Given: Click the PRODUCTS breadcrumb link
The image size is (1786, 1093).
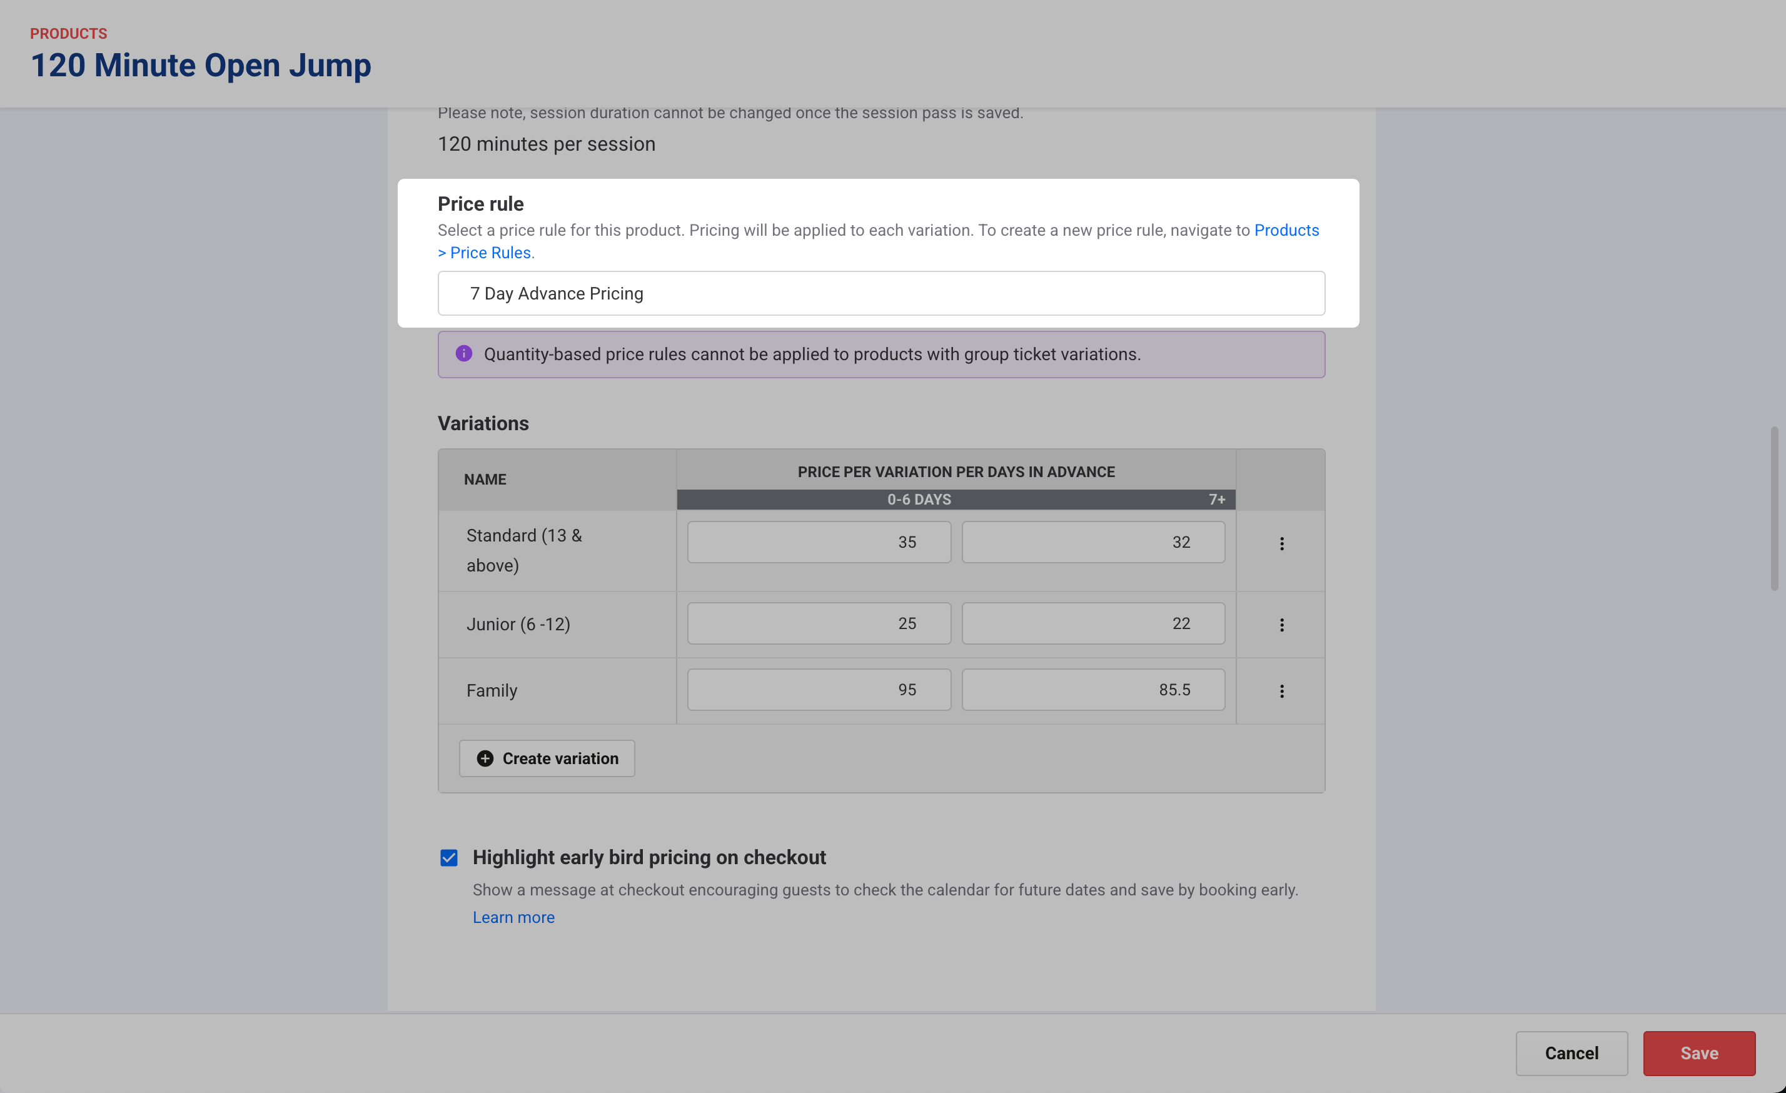Looking at the screenshot, I should click(x=68, y=33).
